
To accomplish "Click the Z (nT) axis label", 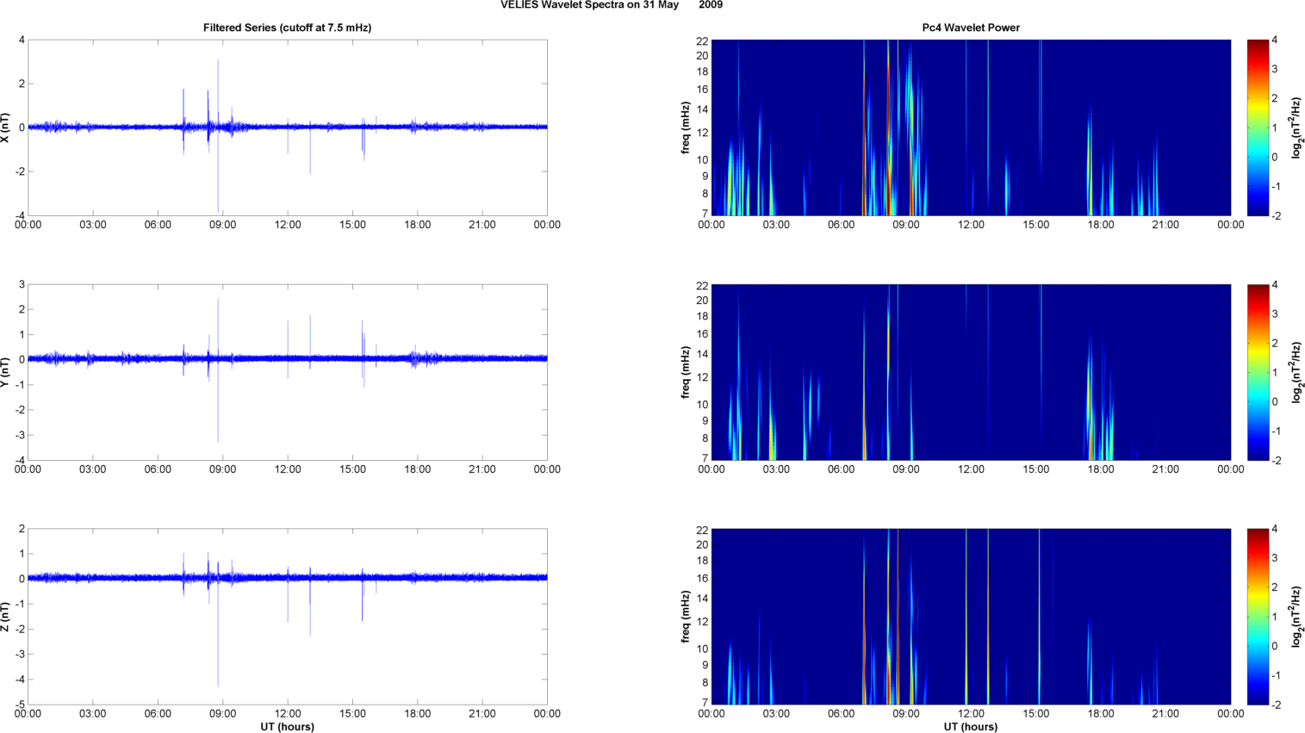I will pyautogui.click(x=6, y=617).
